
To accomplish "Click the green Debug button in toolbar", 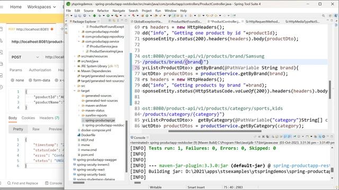I will pos(99,15).
